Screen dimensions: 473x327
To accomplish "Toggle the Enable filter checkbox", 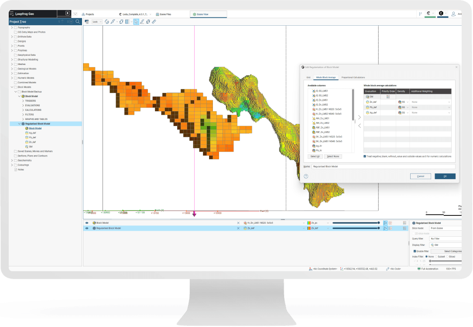I will (x=415, y=251).
